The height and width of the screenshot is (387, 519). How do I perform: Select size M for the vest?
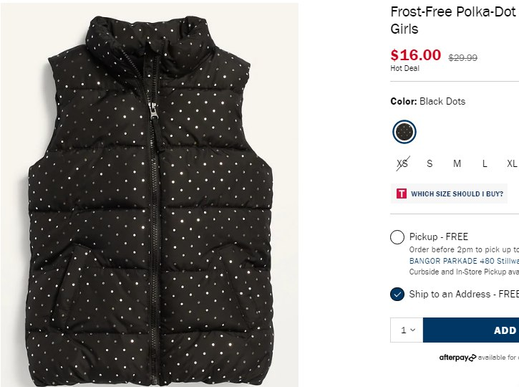coord(457,163)
